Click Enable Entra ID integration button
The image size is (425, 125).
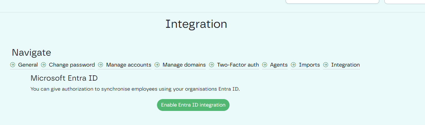193,105
